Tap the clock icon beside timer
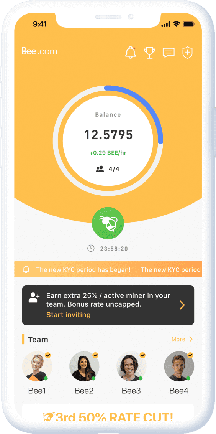The image size is (216, 434). pos(91,248)
